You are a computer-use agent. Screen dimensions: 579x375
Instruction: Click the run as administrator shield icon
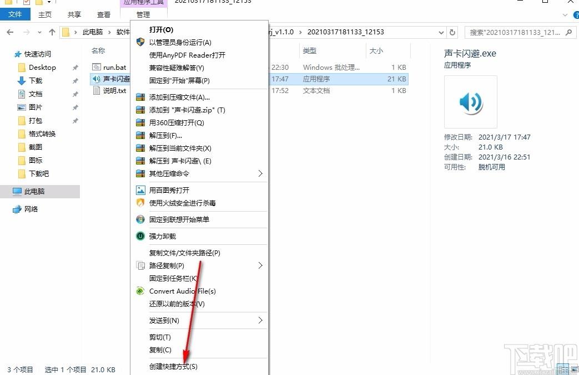pyautogui.click(x=140, y=43)
